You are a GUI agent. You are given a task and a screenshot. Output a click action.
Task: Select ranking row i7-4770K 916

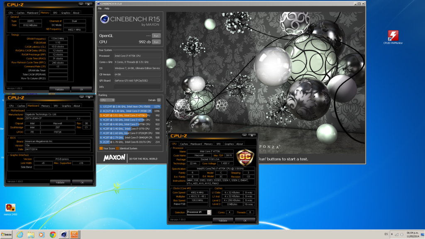click(x=130, y=120)
